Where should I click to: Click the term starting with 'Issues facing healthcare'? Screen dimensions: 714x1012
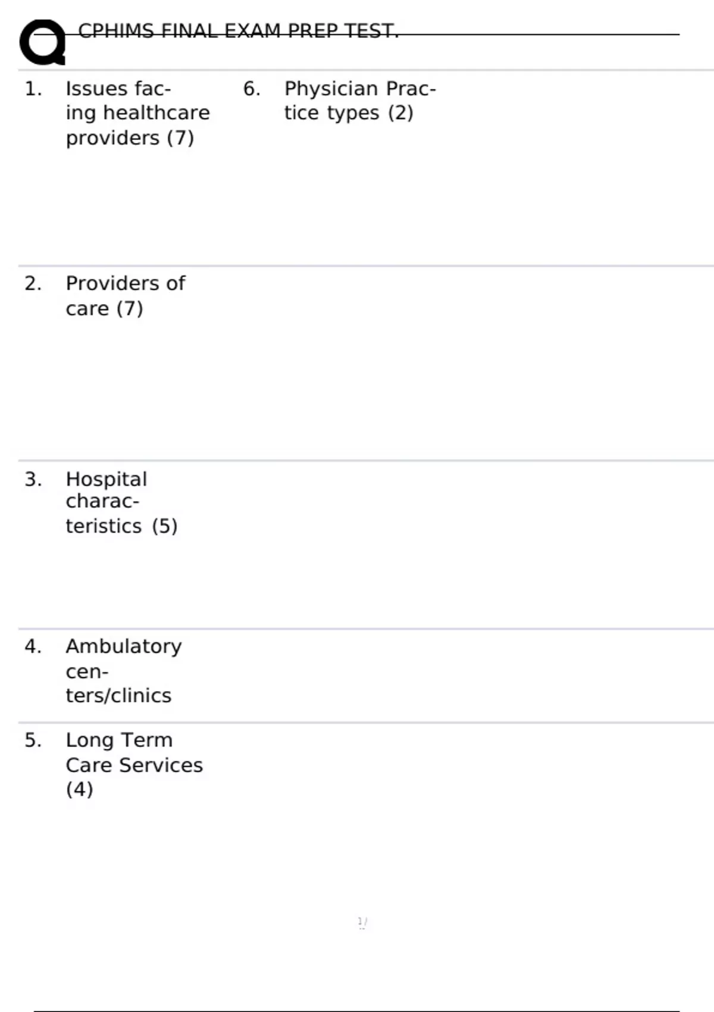click(137, 113)
